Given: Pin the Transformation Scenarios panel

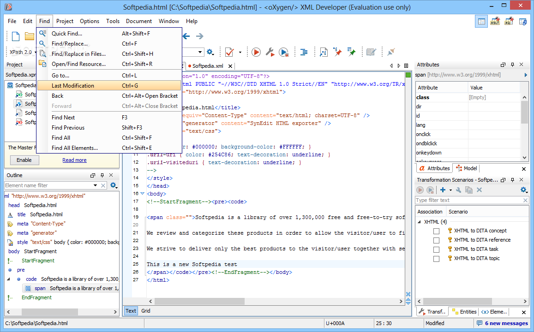Looking at the screenshot, I should point(513,180).
